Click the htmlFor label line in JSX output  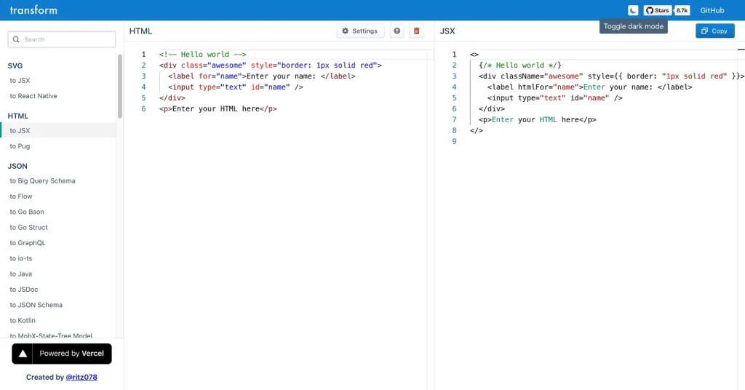click(589, 87)
